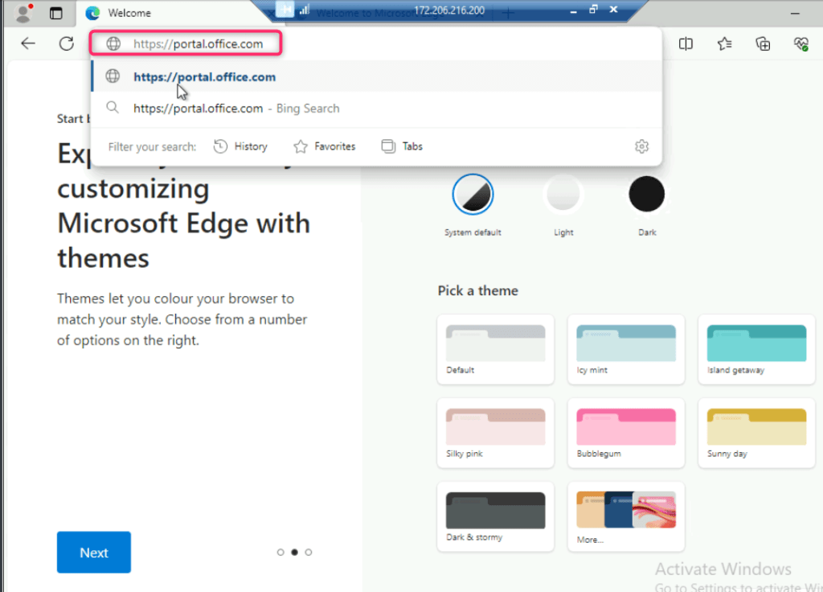Pick the Bubblegum theme swatch
823x592 pixels.
tap(626, 432)
